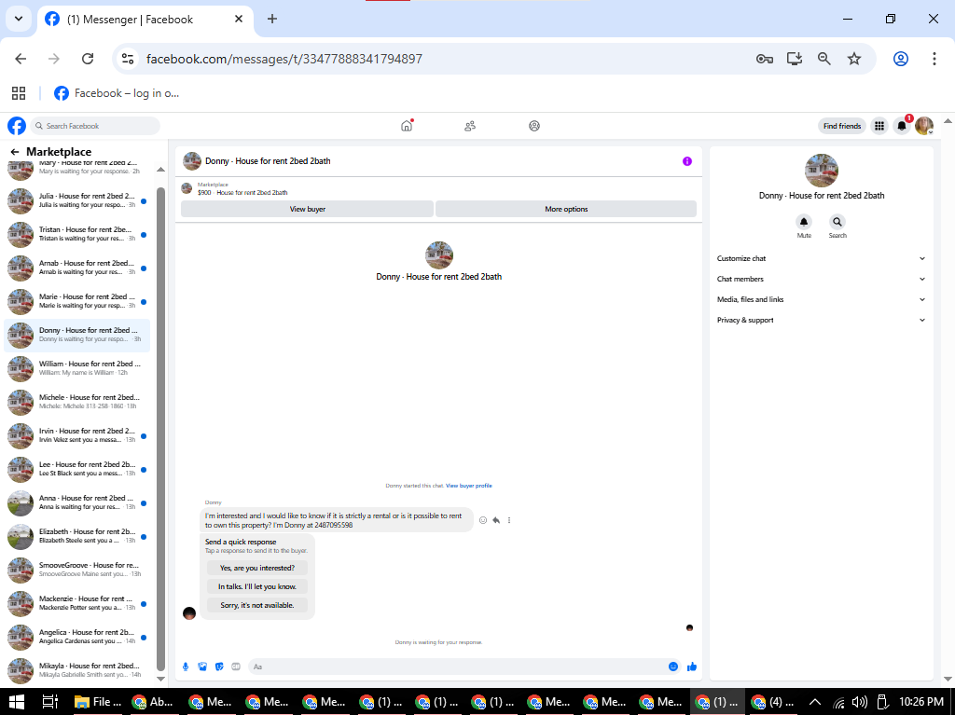Open Michele conversation in Marketplace list

[76, 402]
